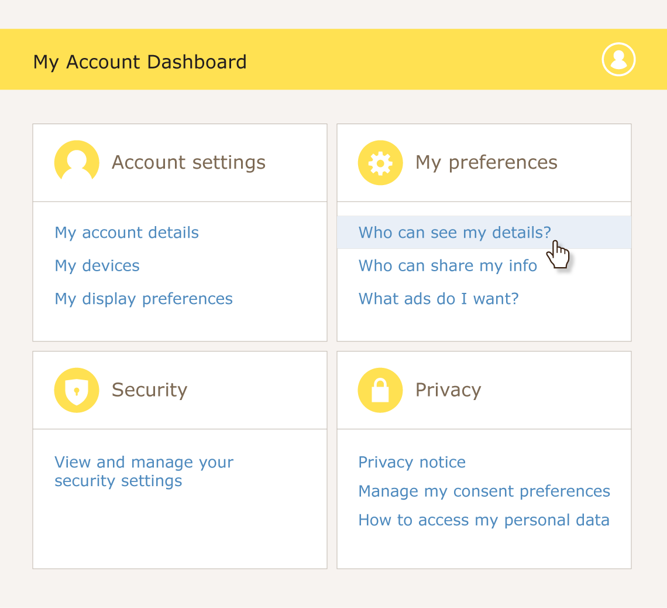Click the My Account Dashboard title
The image size is (667, 608).
coord(140,62)
